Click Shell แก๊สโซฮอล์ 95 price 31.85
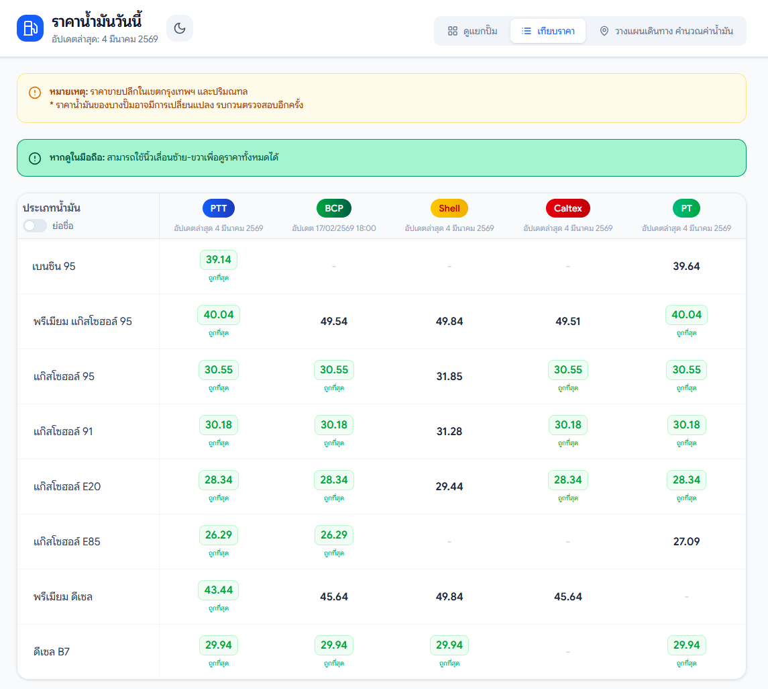The height and width of the screenshot is (689, 768). 449,377
